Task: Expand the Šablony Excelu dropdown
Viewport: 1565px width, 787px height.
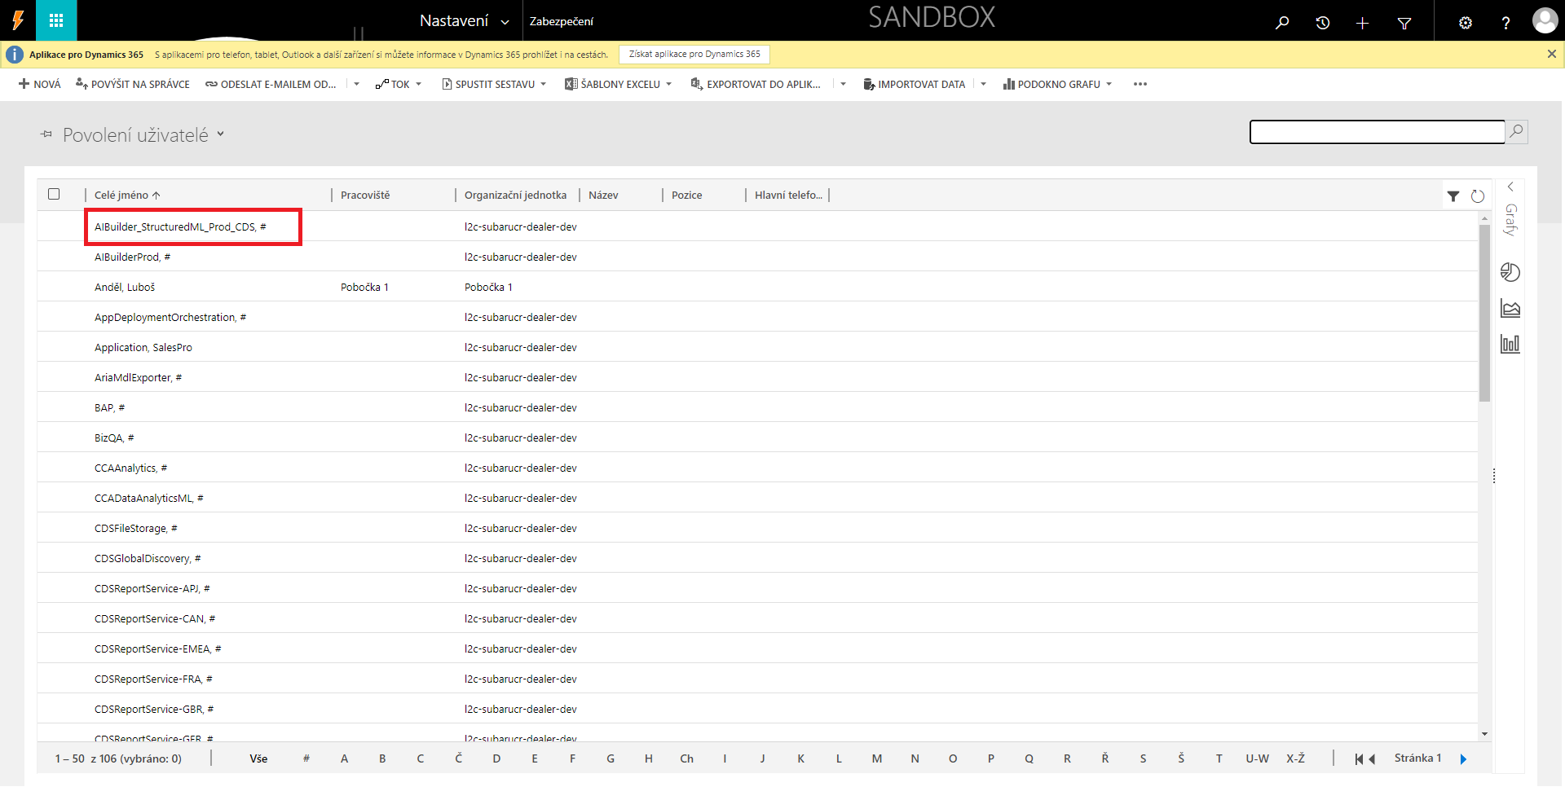Action: (x=668, y=84)
